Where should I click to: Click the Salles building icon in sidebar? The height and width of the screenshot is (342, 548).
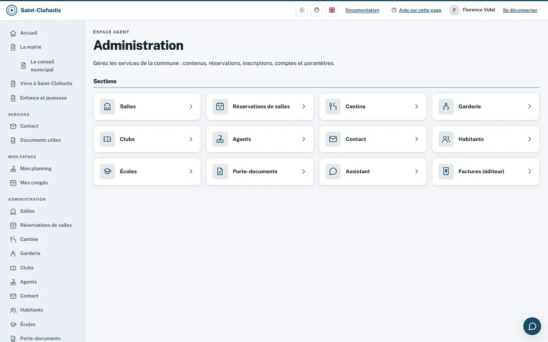(13, 211)
